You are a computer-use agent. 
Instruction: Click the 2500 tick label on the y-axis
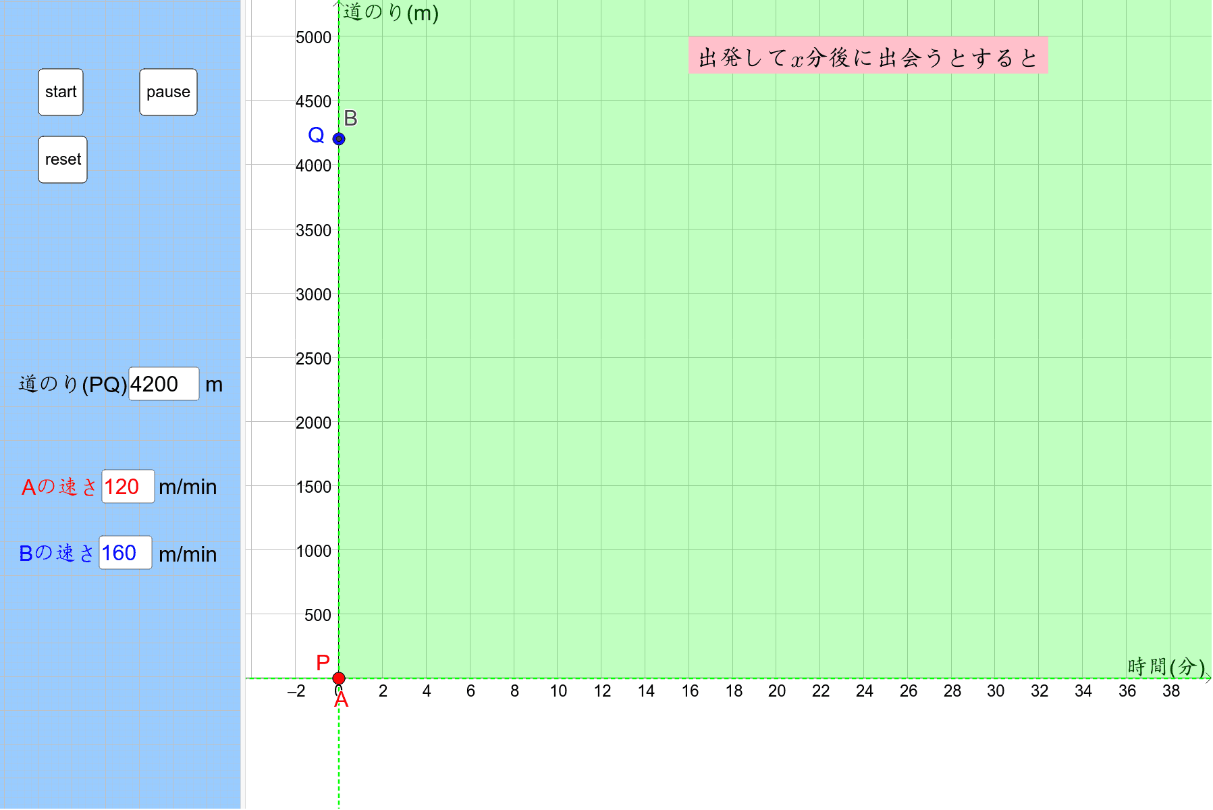[313, 358]
